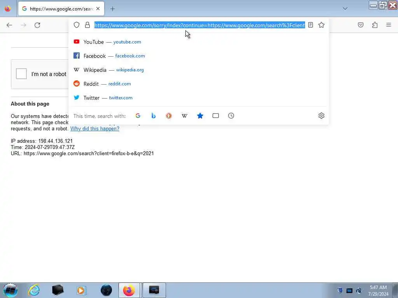This screenshot has width=398, height=298.
Task: Open the Extensions puzzle icon
Action: [x=375, y=25]
